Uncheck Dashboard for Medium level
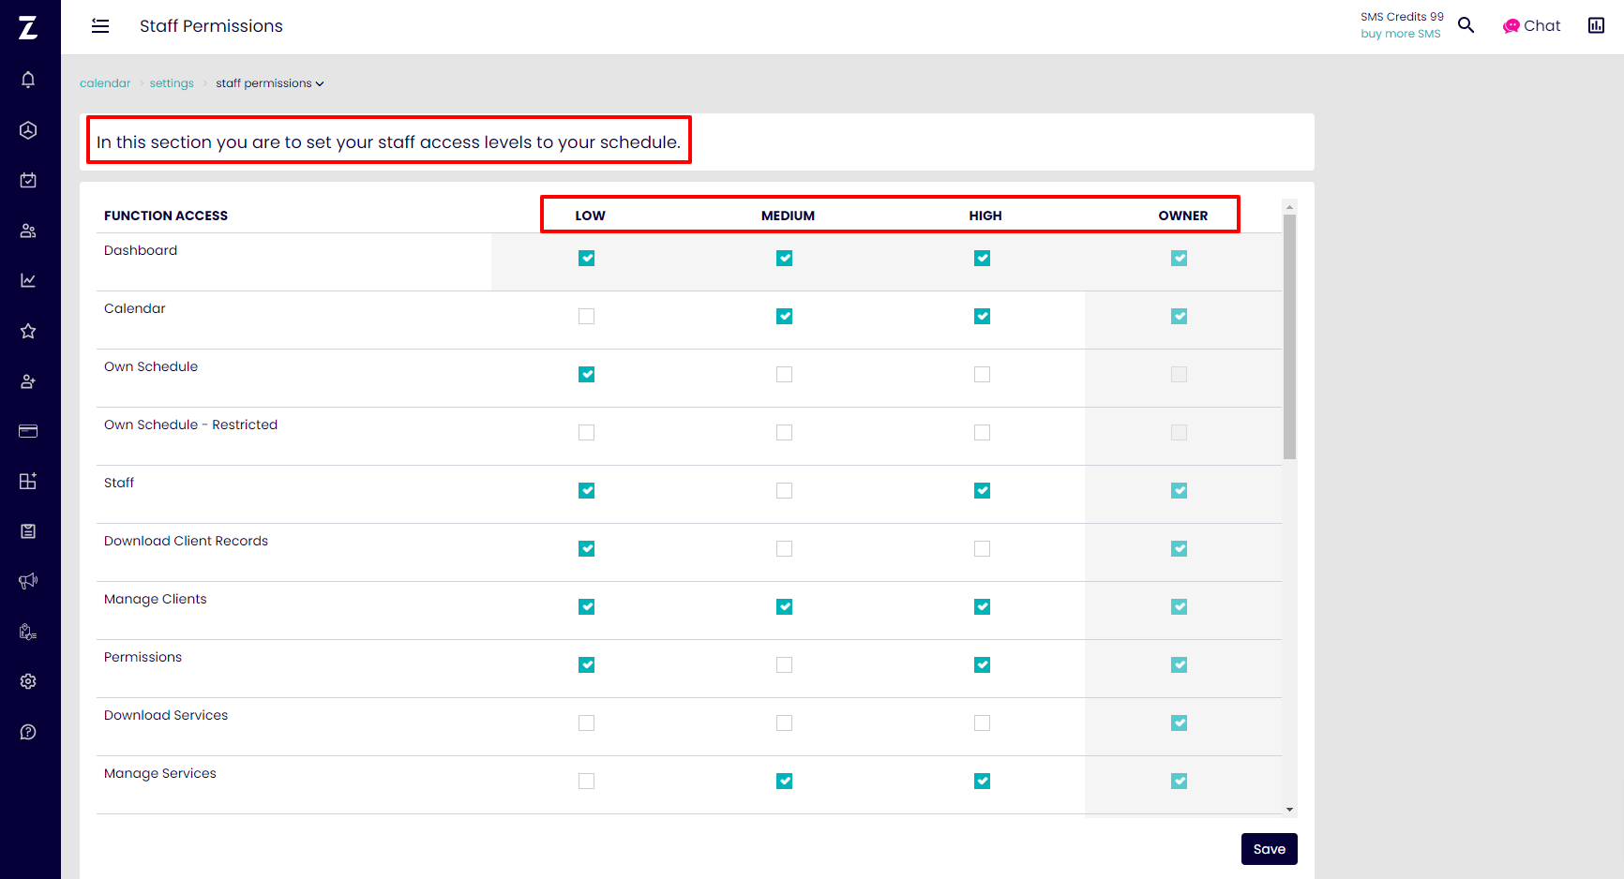 784,259
